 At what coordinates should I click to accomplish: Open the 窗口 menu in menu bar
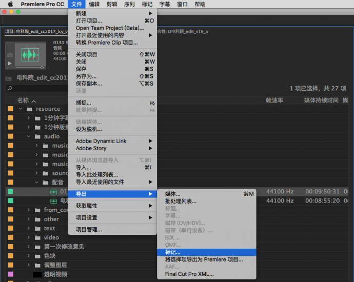click(x=182, y=4)
